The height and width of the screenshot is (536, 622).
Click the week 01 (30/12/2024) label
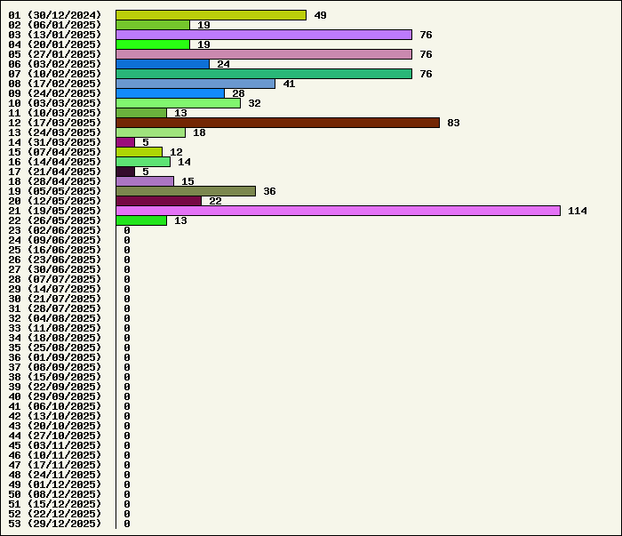pyautogui.click(x=55, y=15)
